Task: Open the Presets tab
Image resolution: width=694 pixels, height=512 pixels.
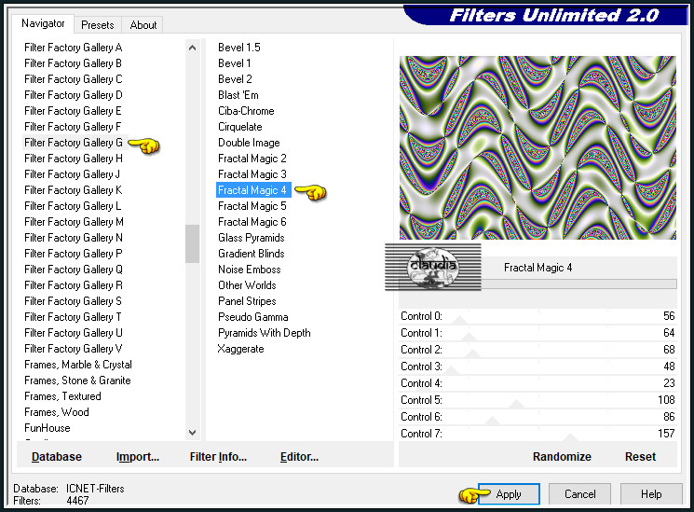Action: tap(98, 25)
